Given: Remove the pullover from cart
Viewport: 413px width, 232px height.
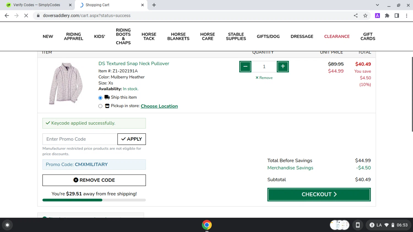Looking at the screenshot, I should [264, 78].
